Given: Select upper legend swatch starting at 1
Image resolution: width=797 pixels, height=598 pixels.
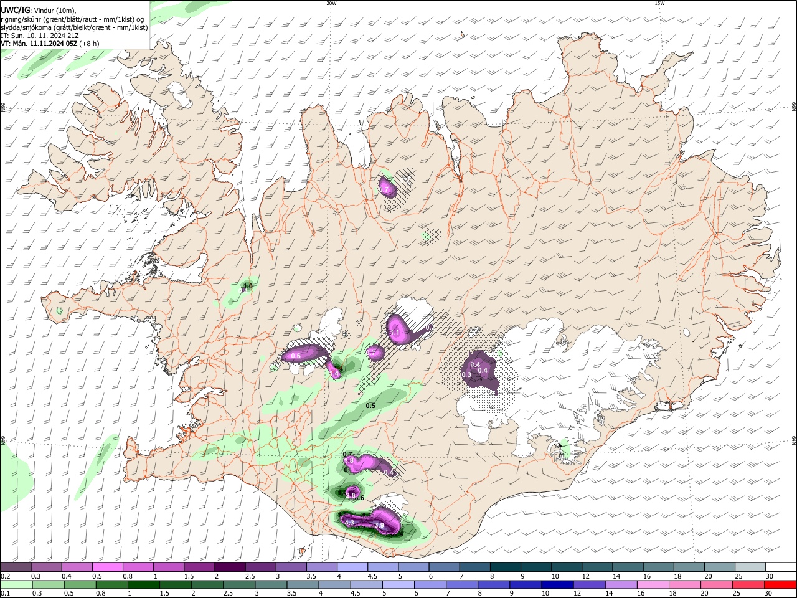Looking at the screenshot, I should (x=168, y=567).
